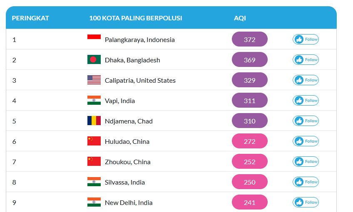Open New Delhi, India city link

pos(129,202)
